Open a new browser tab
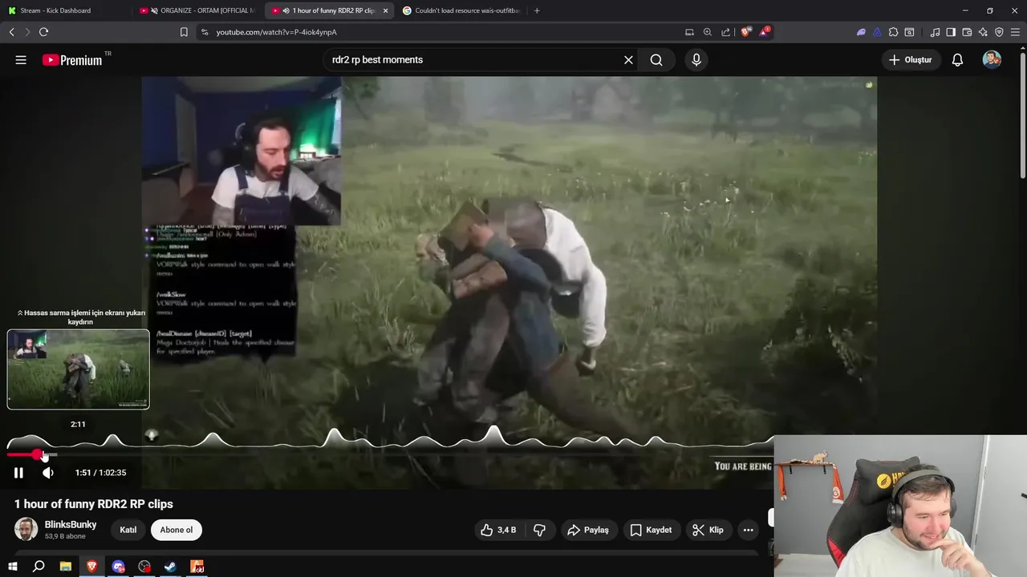1027x577 pixels. click(537, 10)
